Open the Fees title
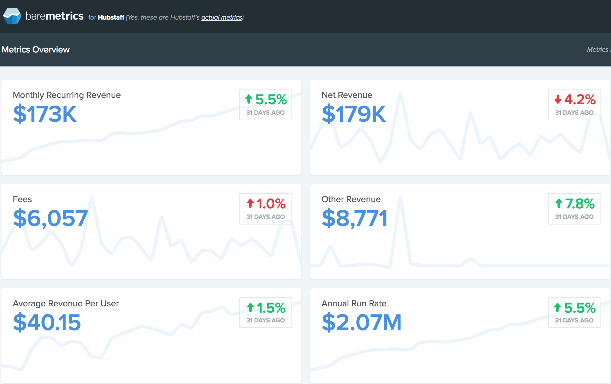This screenshot has height=384, width=611. pos(22,199)
